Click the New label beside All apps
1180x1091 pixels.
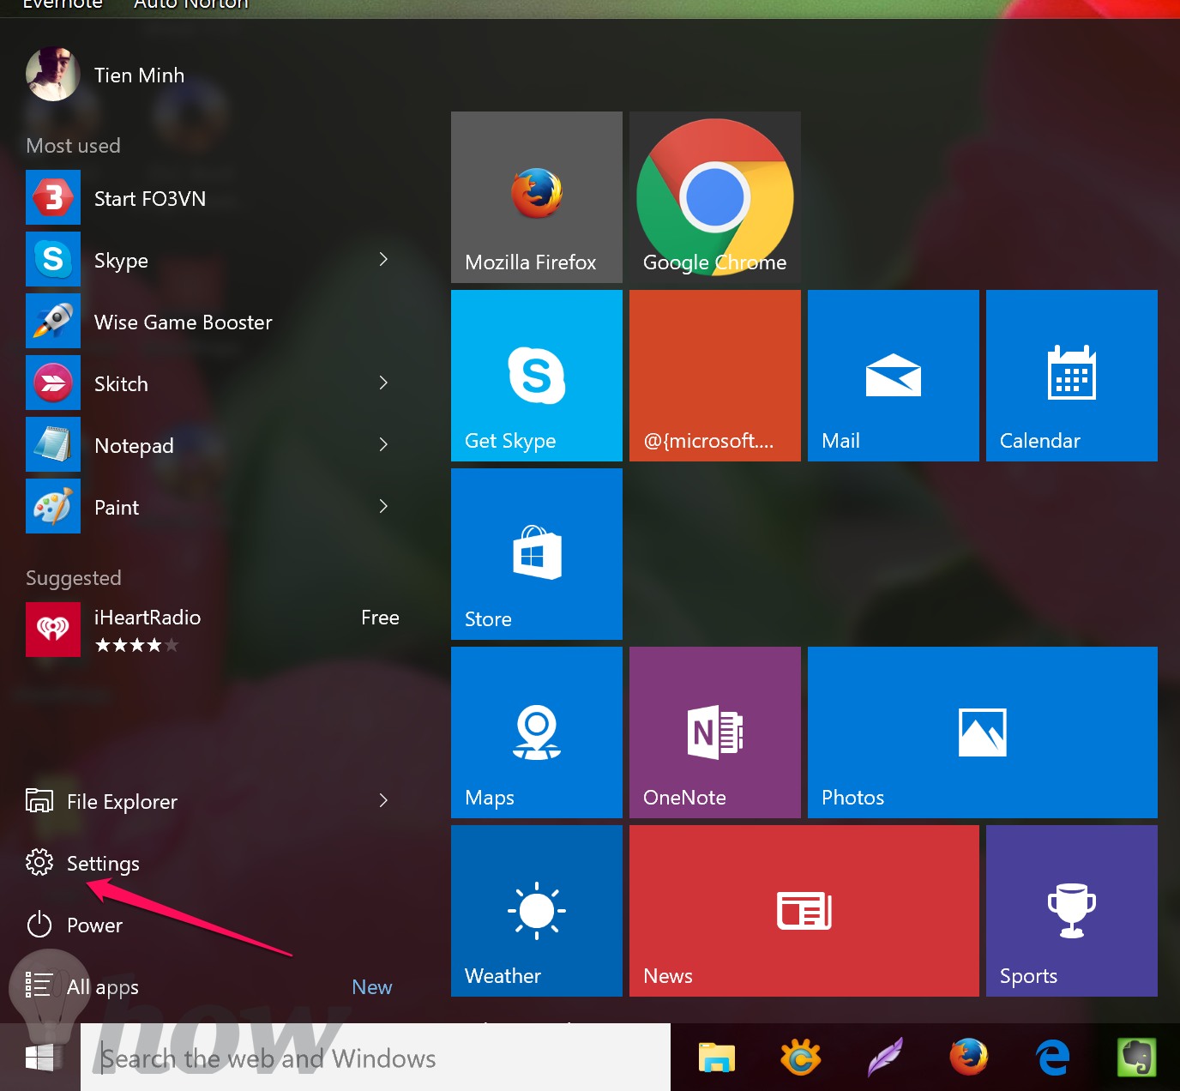pos(372,987)
